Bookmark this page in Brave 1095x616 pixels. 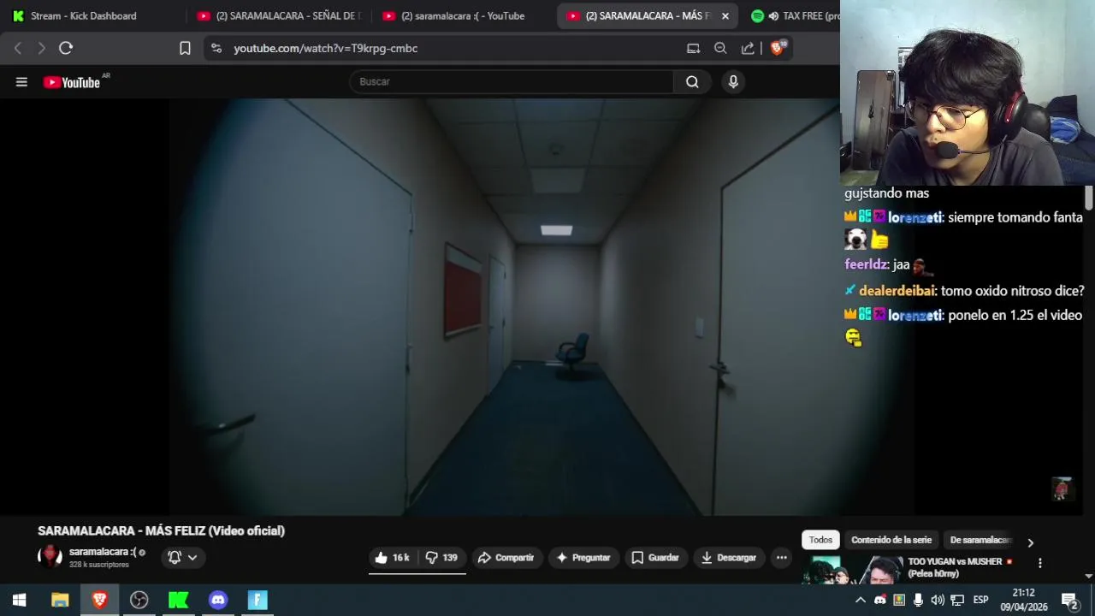click(185, 48)
